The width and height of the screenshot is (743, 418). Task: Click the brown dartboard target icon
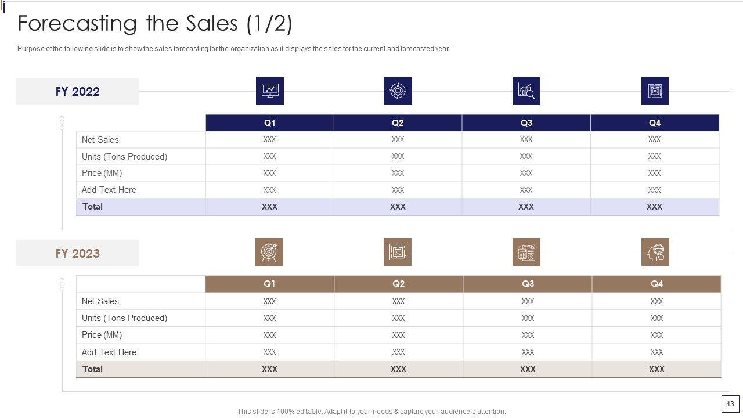click(x=269, y=252)
